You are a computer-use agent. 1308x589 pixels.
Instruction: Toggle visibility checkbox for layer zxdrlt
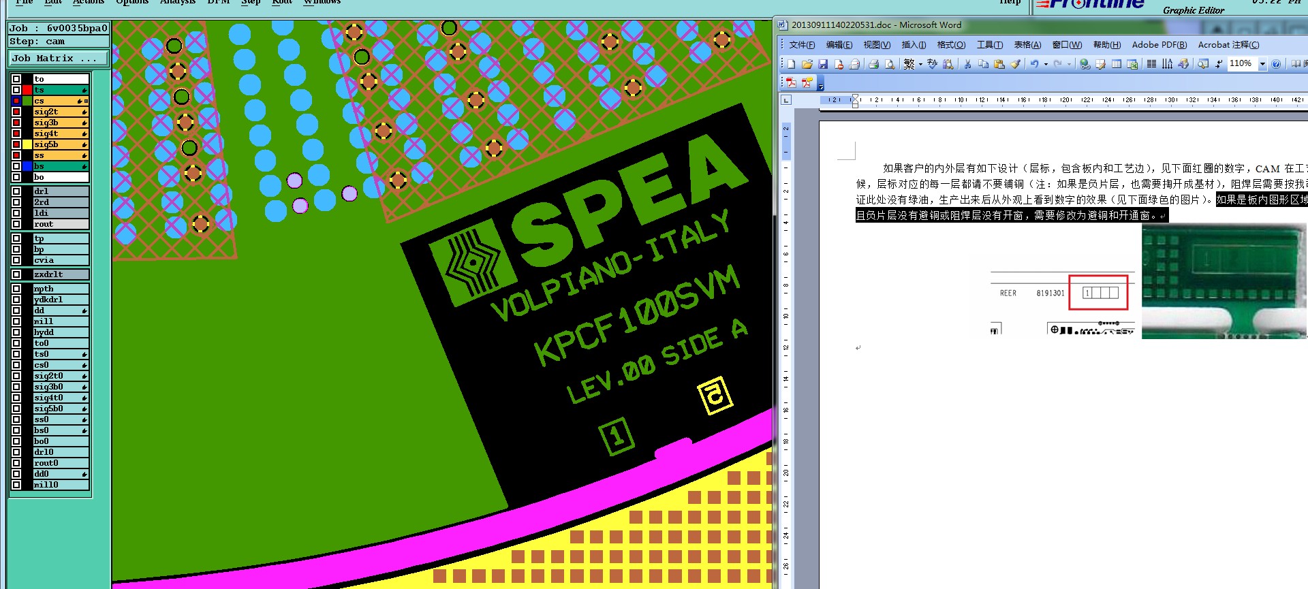coord(16,274)
